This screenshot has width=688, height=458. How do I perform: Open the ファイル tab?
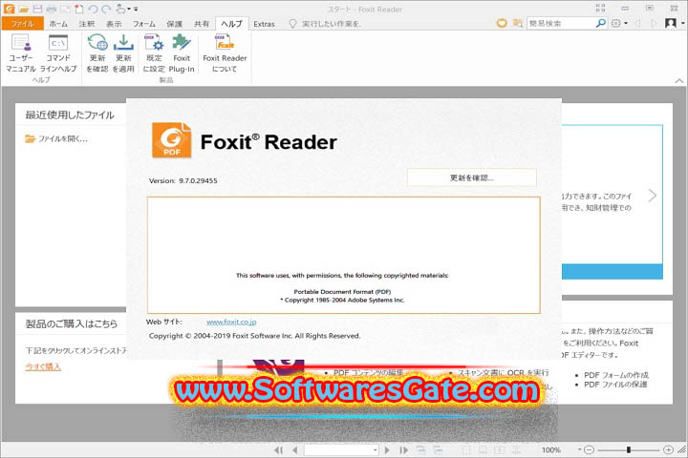click(x=22, y=24)
